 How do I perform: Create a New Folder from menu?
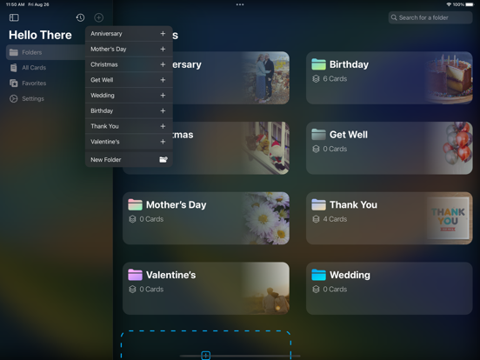tap(129, 159)
